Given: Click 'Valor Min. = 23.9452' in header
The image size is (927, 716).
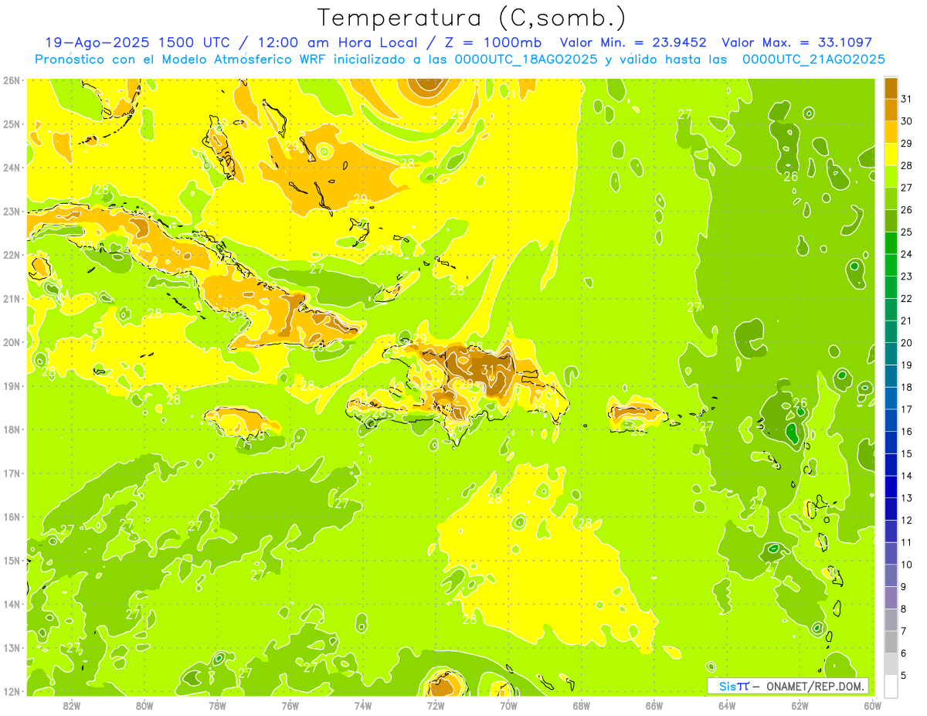Looking at the screenshot, I should [633, 42].
